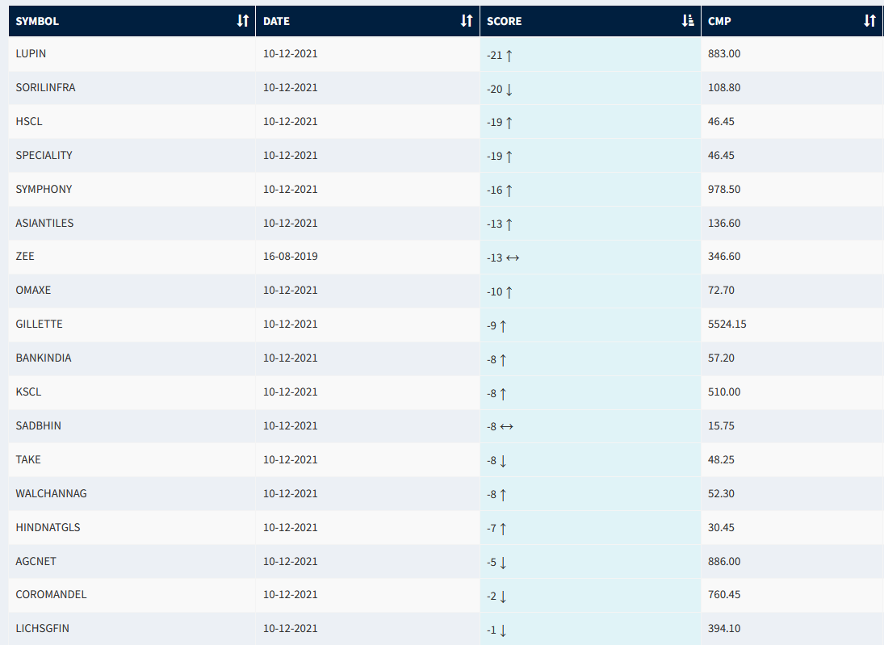Select the LICHSGFIN symbol cell
Screen dimensions: 884x645
[132, 629]
